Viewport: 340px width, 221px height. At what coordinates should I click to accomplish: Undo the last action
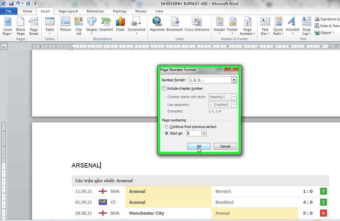click(x=18, y=3)
